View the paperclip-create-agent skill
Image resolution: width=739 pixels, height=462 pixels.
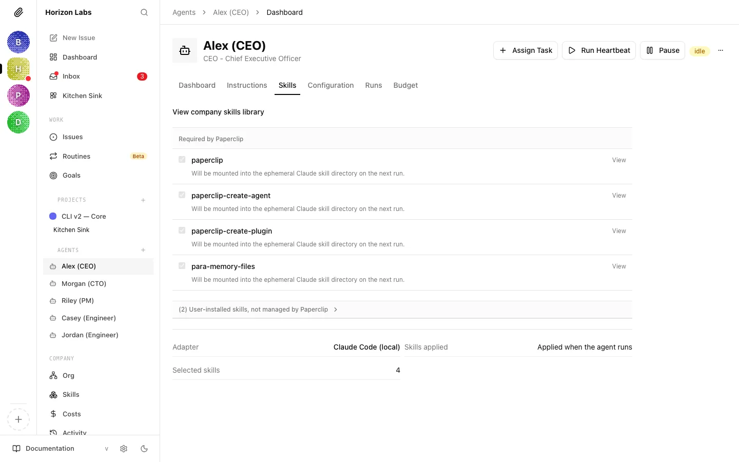(619, 196)
